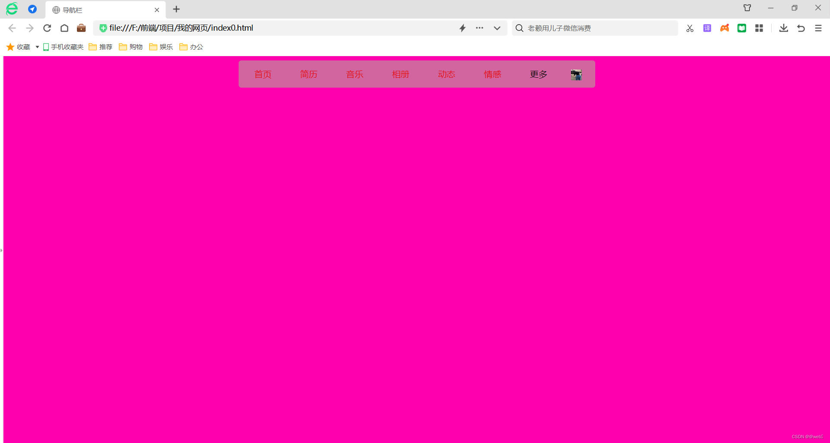This screenshot has width=830, height=443.
Task: Open the main hamburger menu
Action: point(818,28)
